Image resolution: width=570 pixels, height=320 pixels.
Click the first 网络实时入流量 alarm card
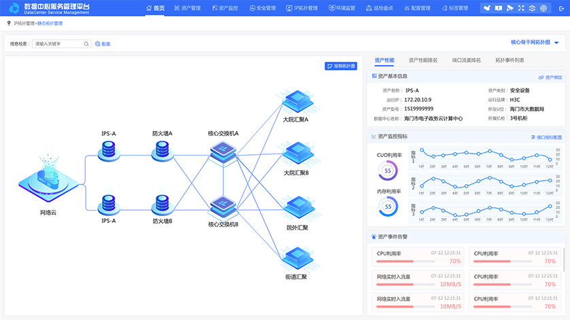(418, 279)
